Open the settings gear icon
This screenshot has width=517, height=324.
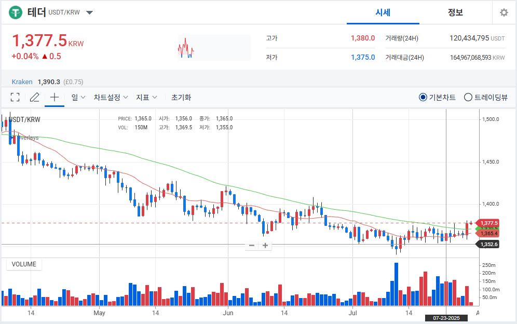(504, 12)
